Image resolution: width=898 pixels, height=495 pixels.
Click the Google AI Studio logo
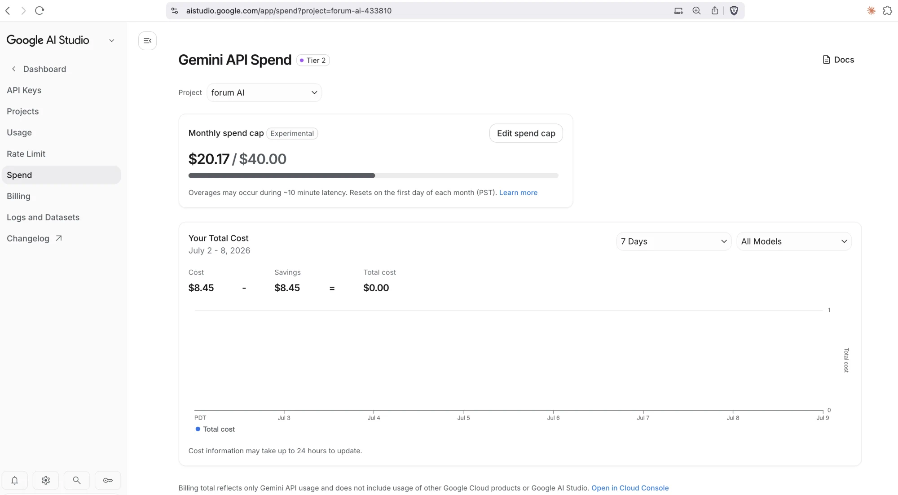pos(48,40)
